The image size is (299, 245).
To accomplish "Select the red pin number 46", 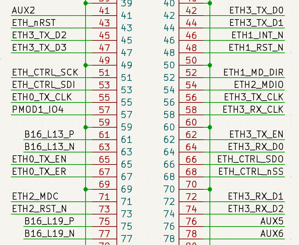I will (191, 35).
